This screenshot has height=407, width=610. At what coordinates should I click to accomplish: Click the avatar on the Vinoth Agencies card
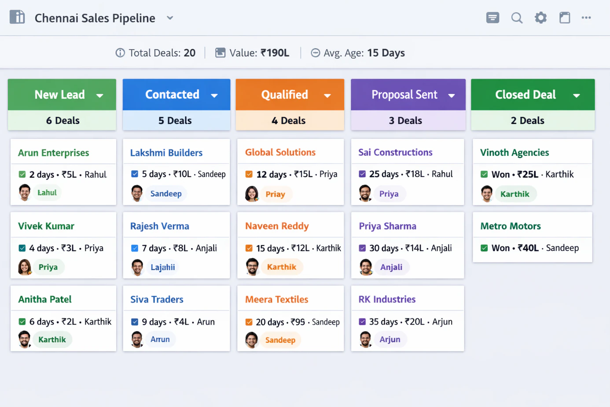(487, 194)
